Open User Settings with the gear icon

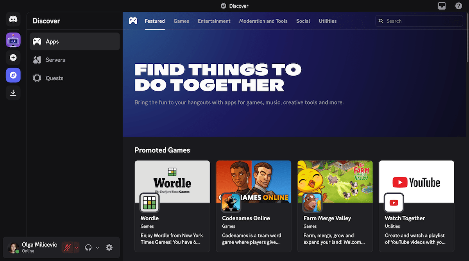click(109, 247)
